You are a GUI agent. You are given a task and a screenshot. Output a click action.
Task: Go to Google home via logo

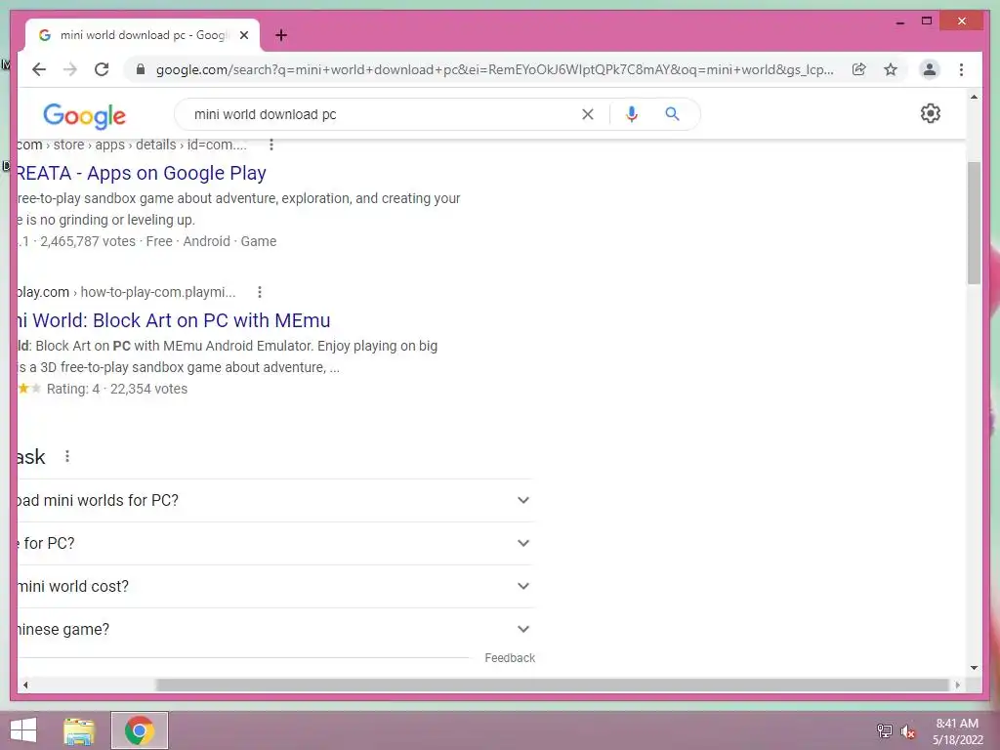click(84, 115)
